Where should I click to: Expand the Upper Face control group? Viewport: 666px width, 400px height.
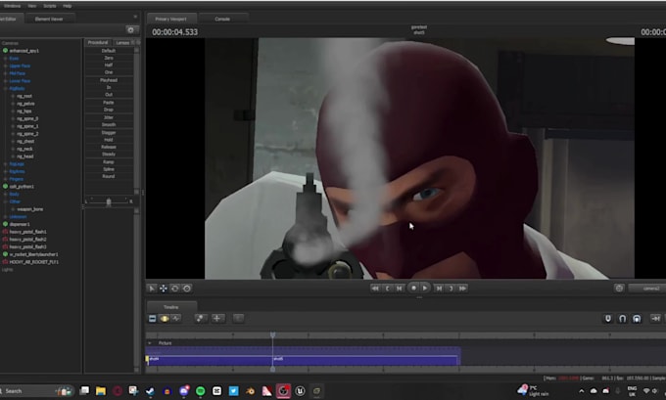coord(5,67)
